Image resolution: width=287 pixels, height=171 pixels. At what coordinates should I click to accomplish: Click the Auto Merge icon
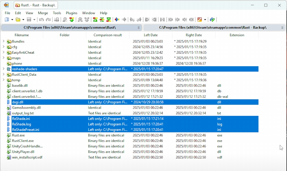coord(162,19)
